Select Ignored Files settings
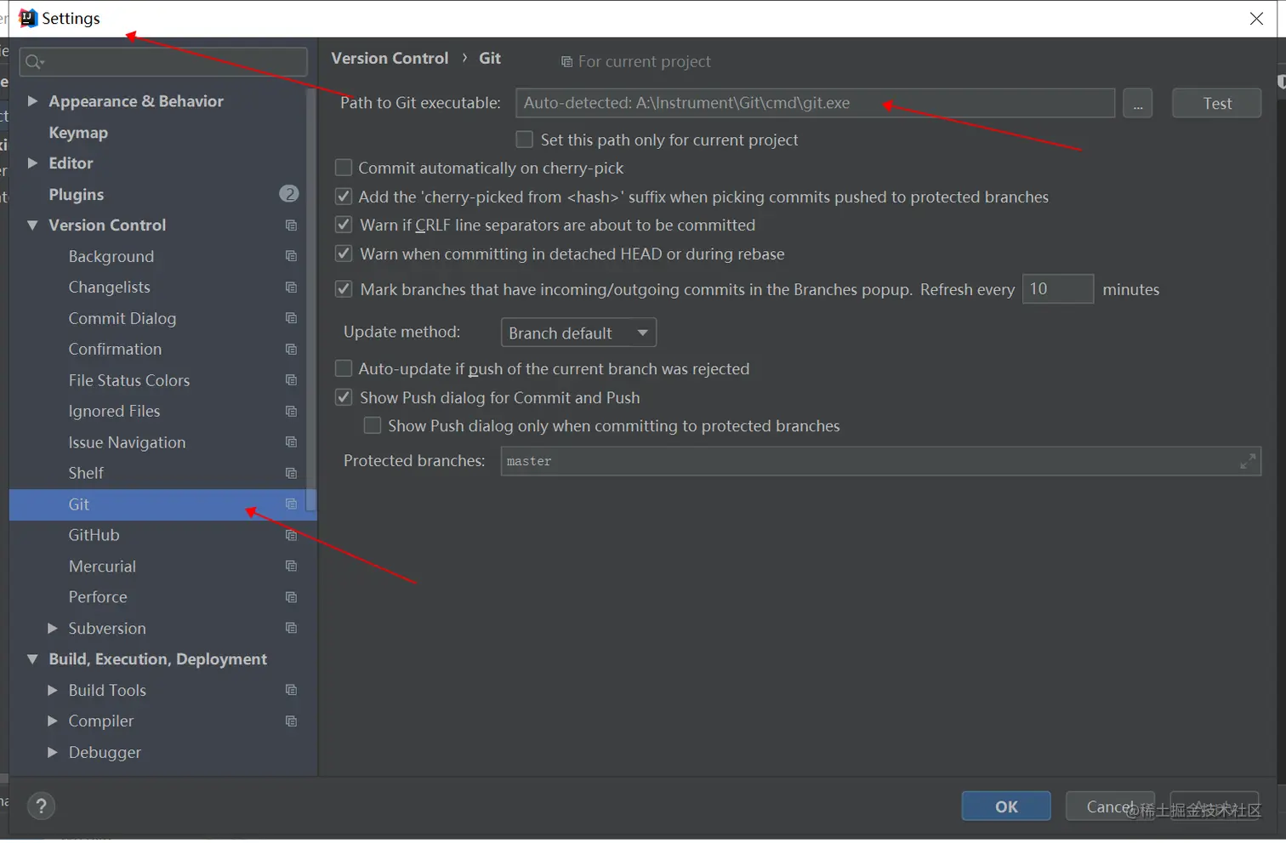1286x843 pixels. tap(114, 412)
